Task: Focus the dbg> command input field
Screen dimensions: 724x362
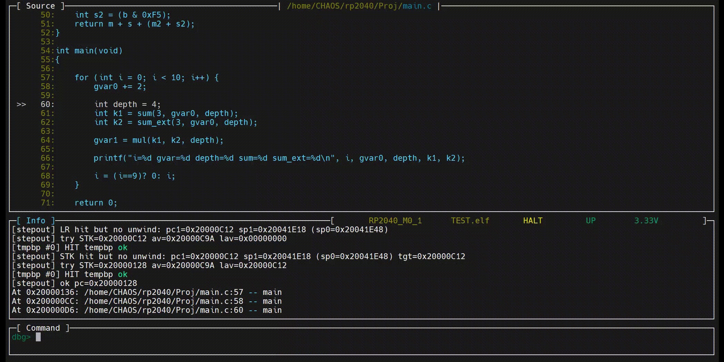Action: pyautogui.click(x=207, y=337)
